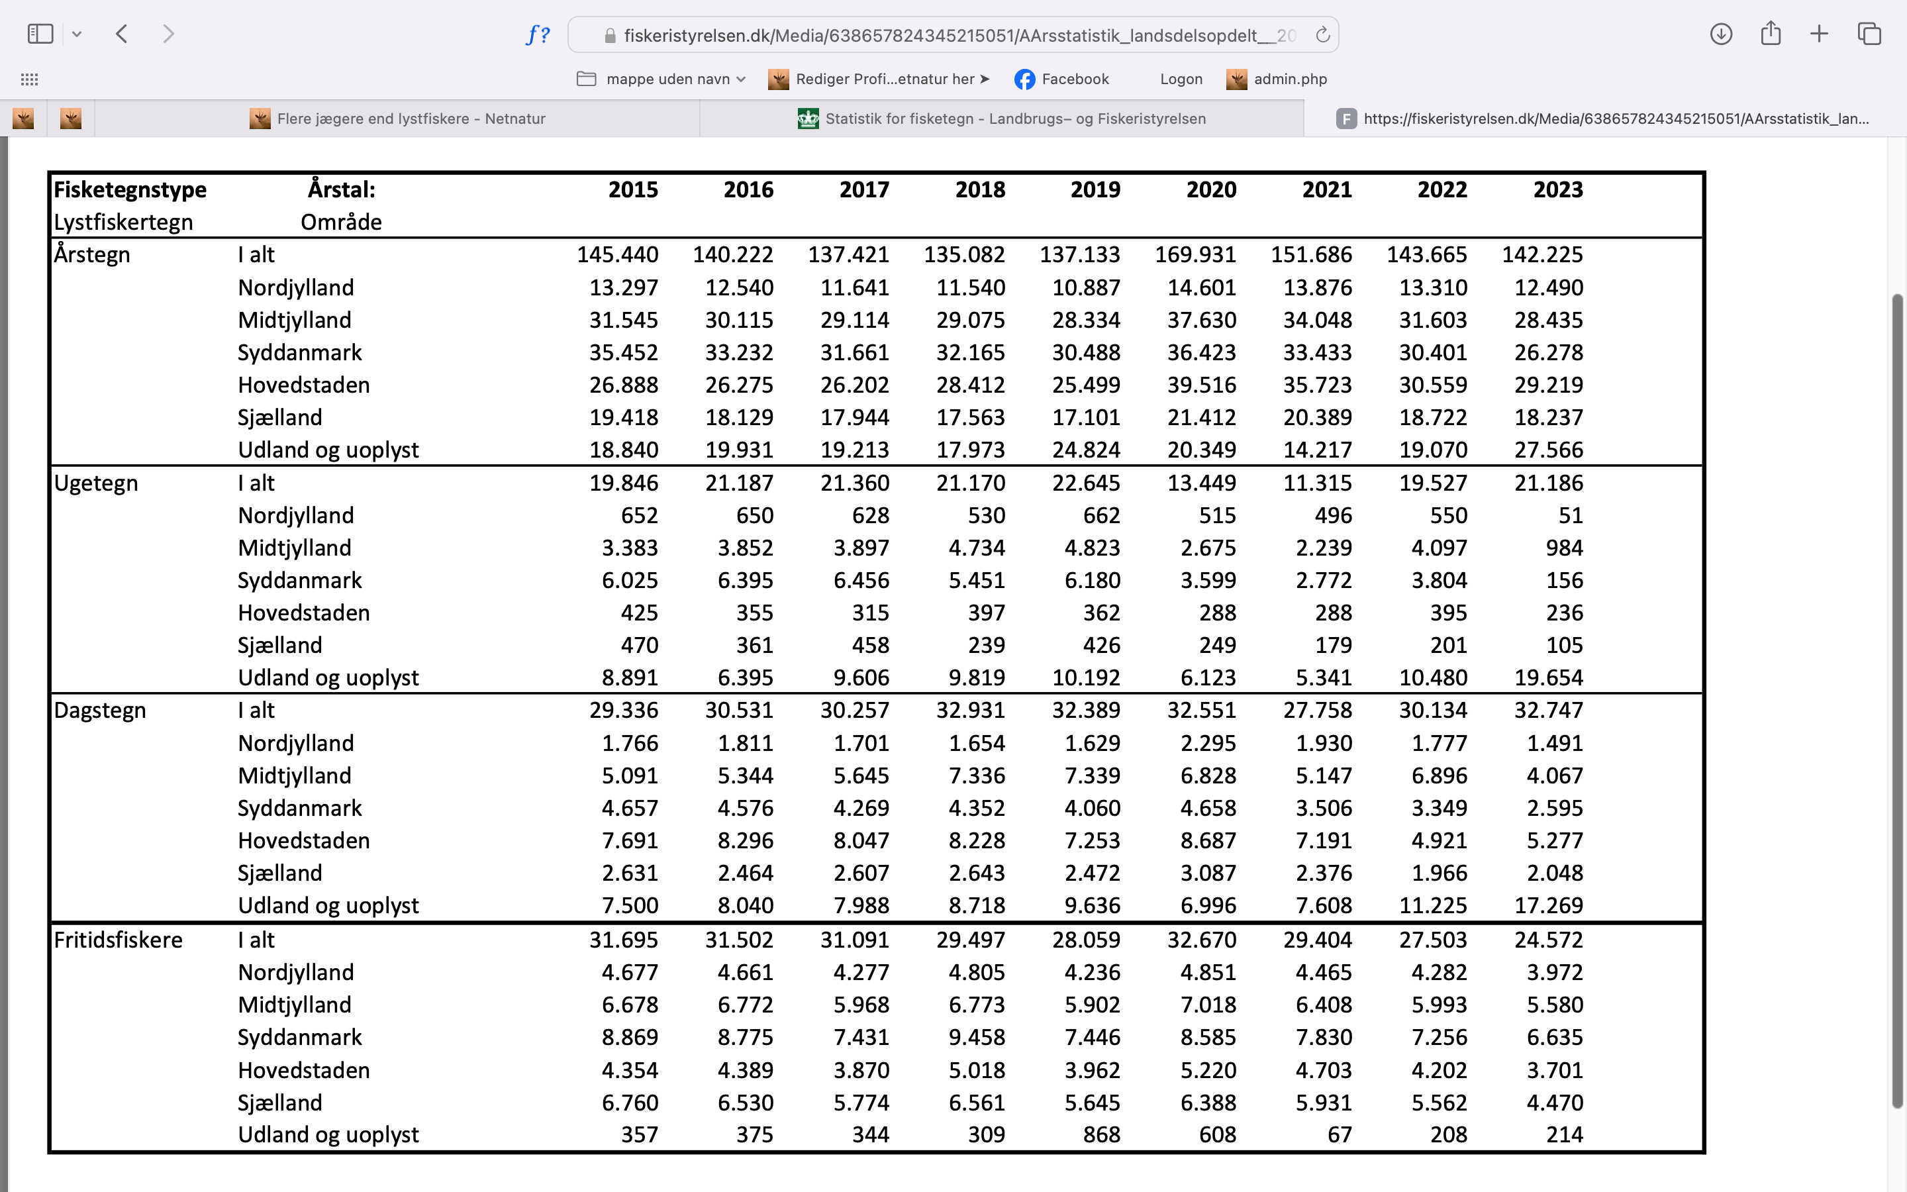This screenshot has width=1907, height=1192.
Task: Show the tab overview
Action: point(1869,34)
